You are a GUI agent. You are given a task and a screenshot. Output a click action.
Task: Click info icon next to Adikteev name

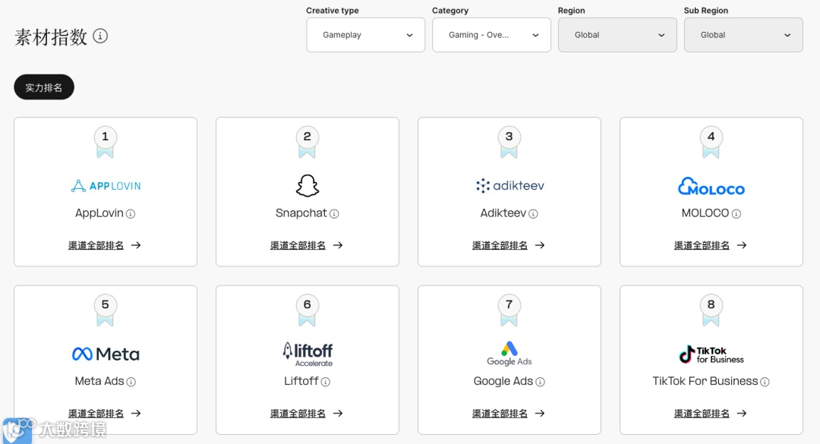tap(534, 214)
